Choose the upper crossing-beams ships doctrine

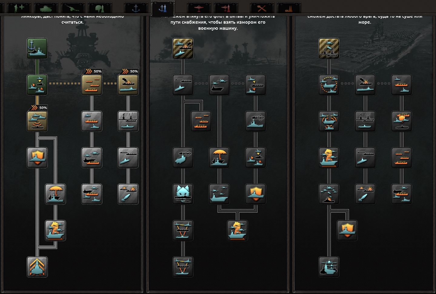pyautogui.click(x=183, y=231)
